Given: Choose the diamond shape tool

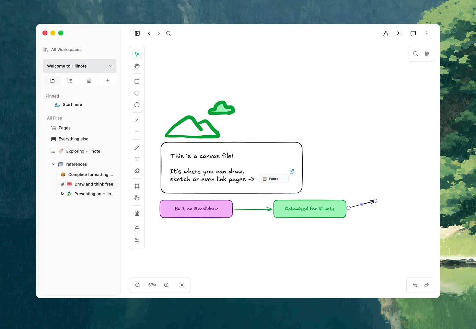Looking at the screenshot, I should 137,93.
